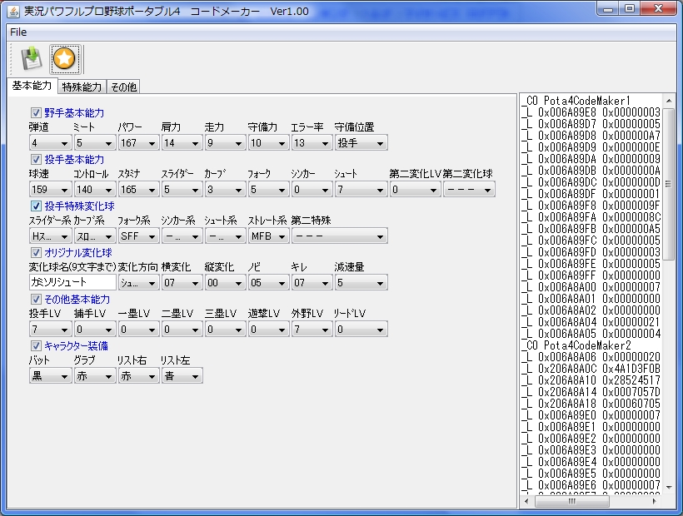The height and width of the screenshot is (516, 683).
Task: Open the 縦変化 dropdown
Action: coord(224,282)
